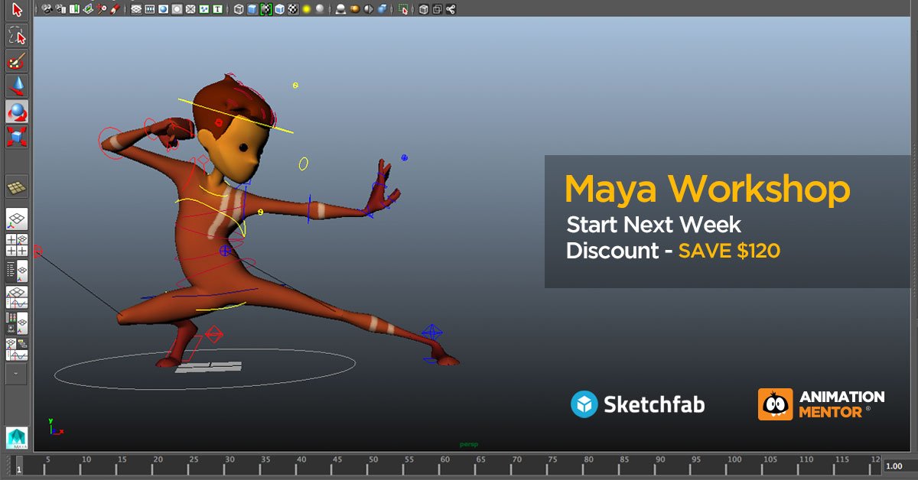The width and height of the screenshot is (918, 480).
Task: Switch to the four-view layout
Action: click(17, 245)
